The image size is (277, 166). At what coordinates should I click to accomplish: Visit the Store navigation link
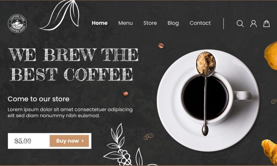click(x=150, y=23)
